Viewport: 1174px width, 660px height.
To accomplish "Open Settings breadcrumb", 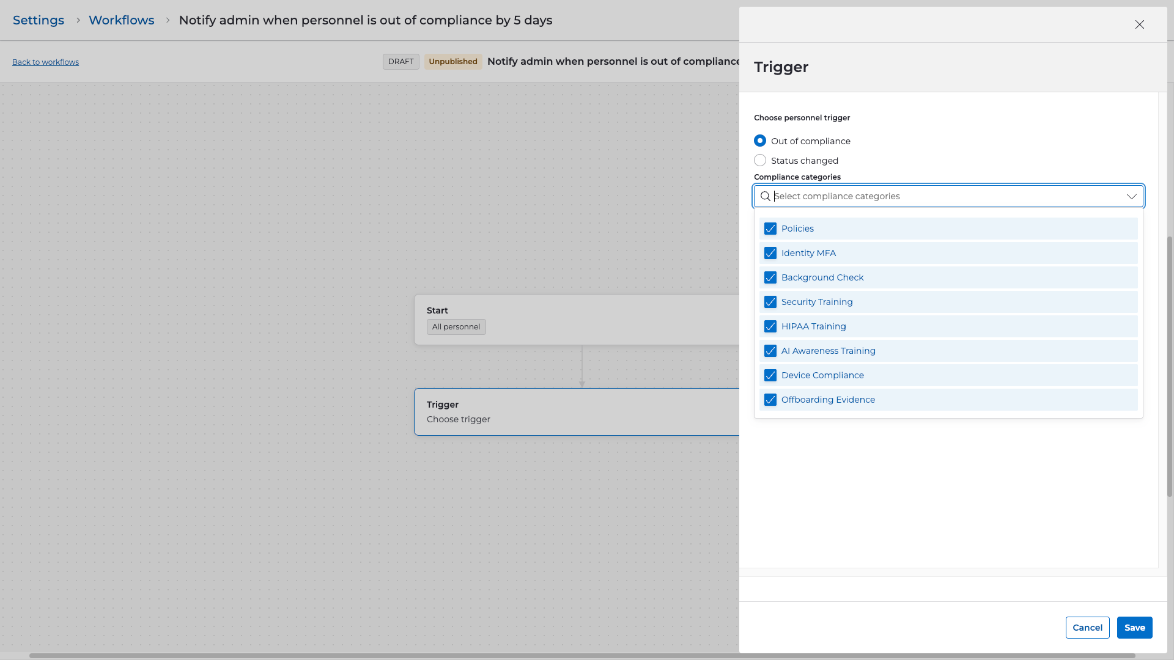I will click(x=39, y=20).
